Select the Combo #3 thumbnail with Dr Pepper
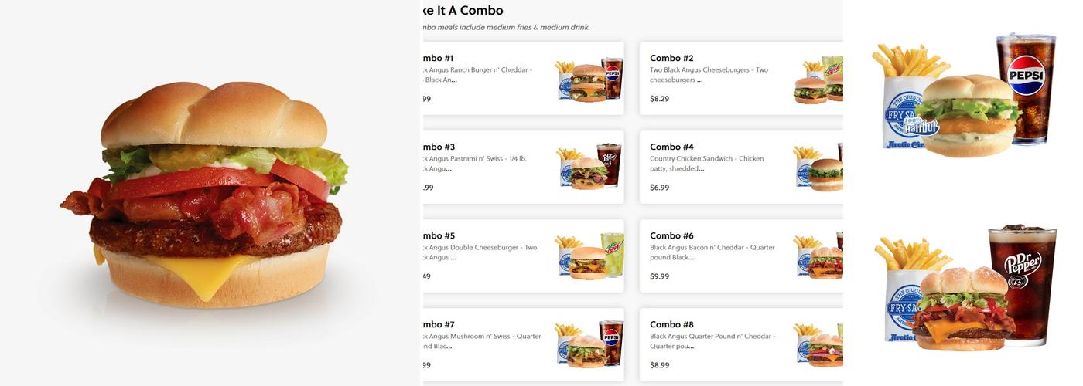This screenshot has width=1083, height=386. 589,167
